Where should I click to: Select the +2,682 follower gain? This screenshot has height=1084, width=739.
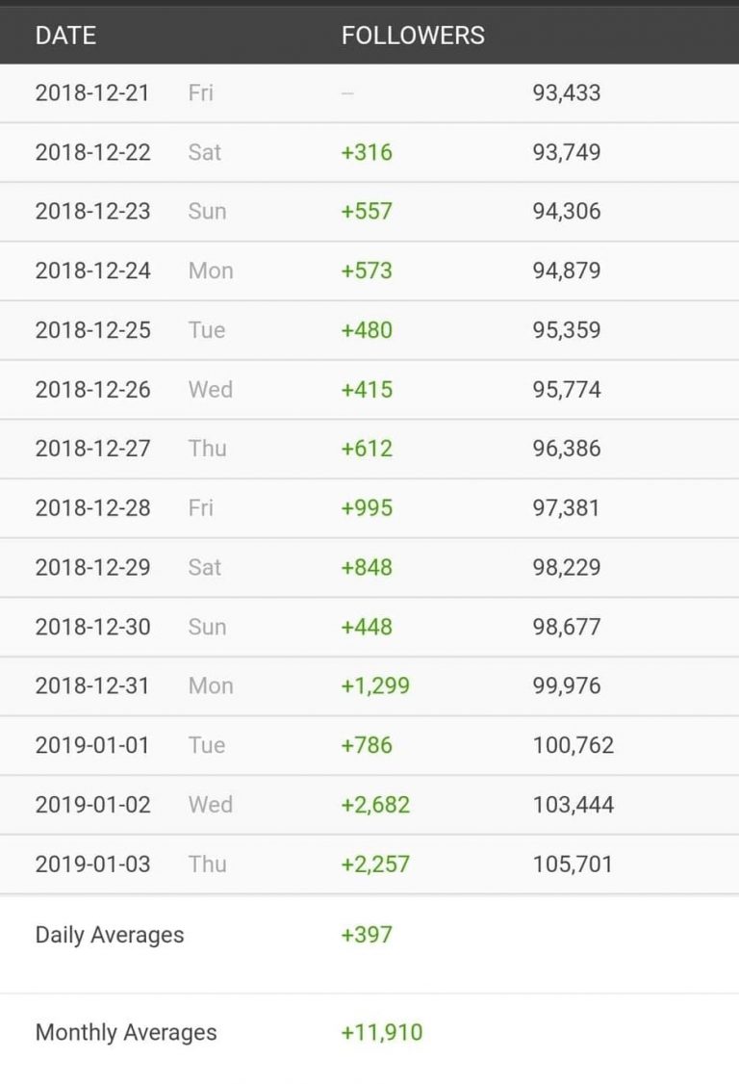375,805
